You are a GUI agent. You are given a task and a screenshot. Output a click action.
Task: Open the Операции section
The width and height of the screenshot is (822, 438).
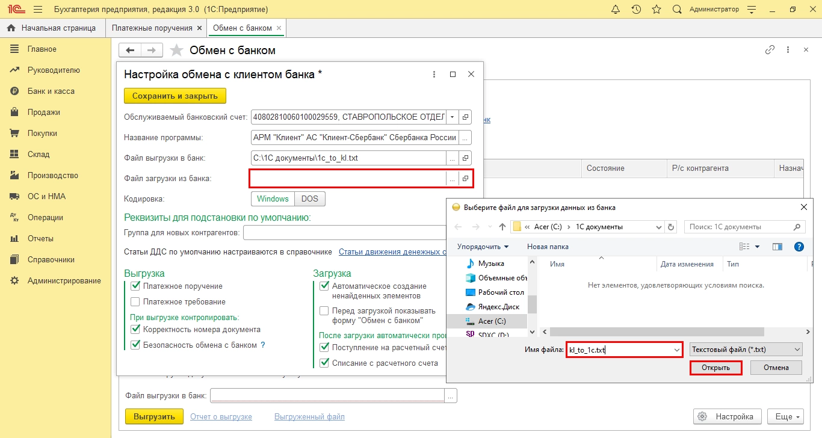pyautogui.click(x=45, y=218)
